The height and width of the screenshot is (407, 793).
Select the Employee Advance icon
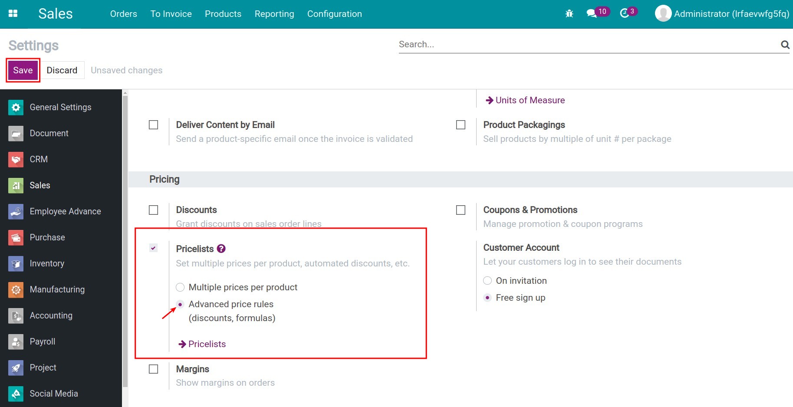(16, 211)
